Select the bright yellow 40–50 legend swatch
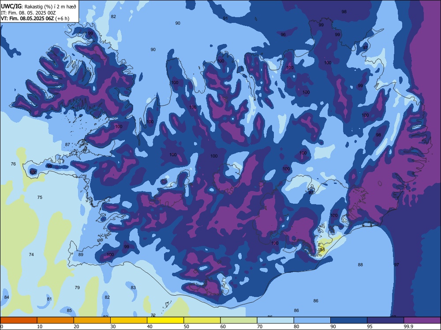The height and width of the screenshot is (330, 441). (x=165, y=320)
